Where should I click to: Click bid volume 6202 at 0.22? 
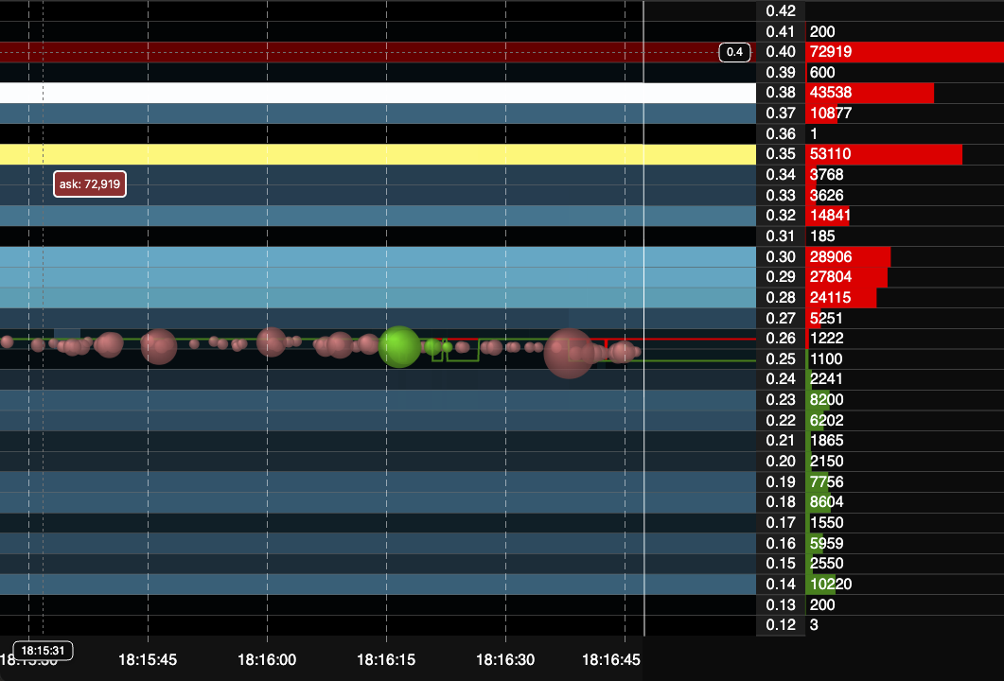[x=827, y=421]
